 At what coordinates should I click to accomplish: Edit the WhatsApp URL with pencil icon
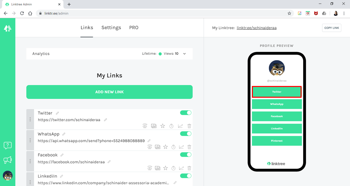pyautogui.click(x=149, y=141)
